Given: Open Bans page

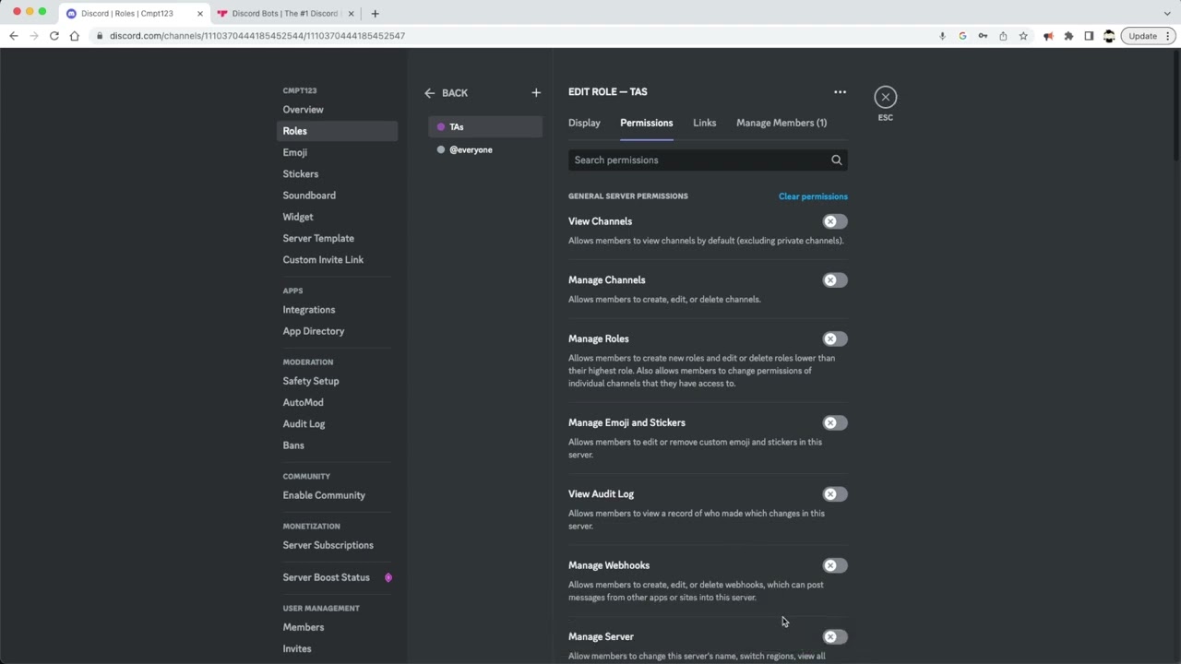Looking at the screenshot, I should 337,445.
